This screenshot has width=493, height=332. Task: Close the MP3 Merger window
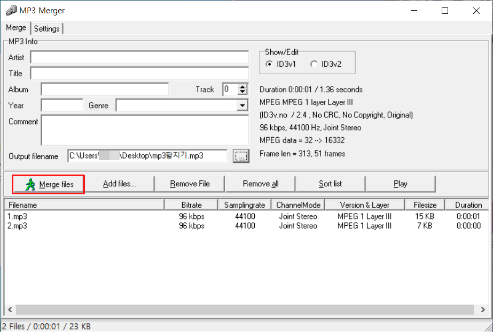(476, 11)
